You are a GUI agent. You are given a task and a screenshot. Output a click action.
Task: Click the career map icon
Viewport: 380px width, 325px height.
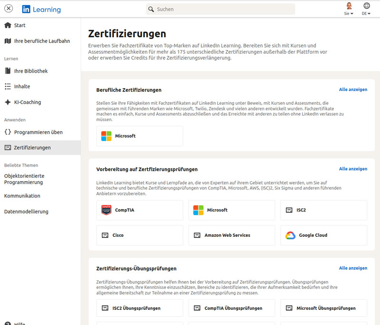pyautogui.click(x=8, y=41)
